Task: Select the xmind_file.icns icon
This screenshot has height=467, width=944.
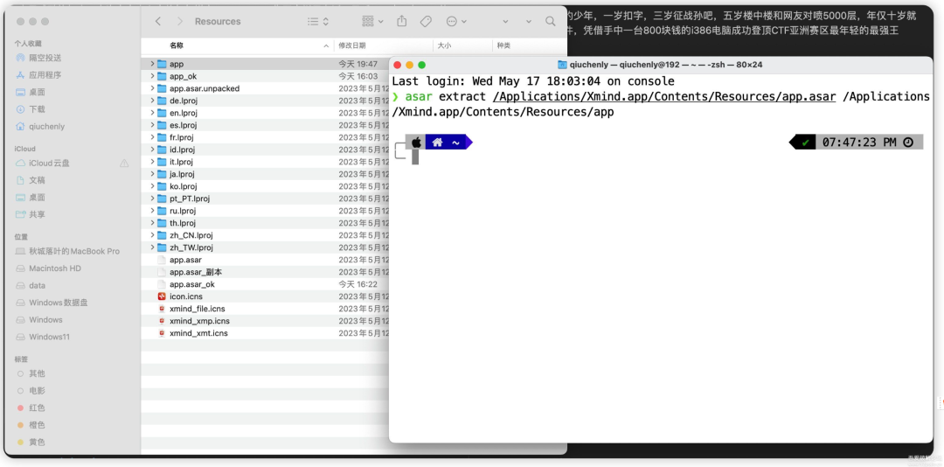Action: pyautogui.click(x=162, y=309)
